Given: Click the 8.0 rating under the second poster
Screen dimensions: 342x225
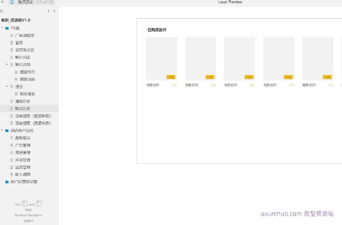Looking at the screenshot, I should pos(213,85).
